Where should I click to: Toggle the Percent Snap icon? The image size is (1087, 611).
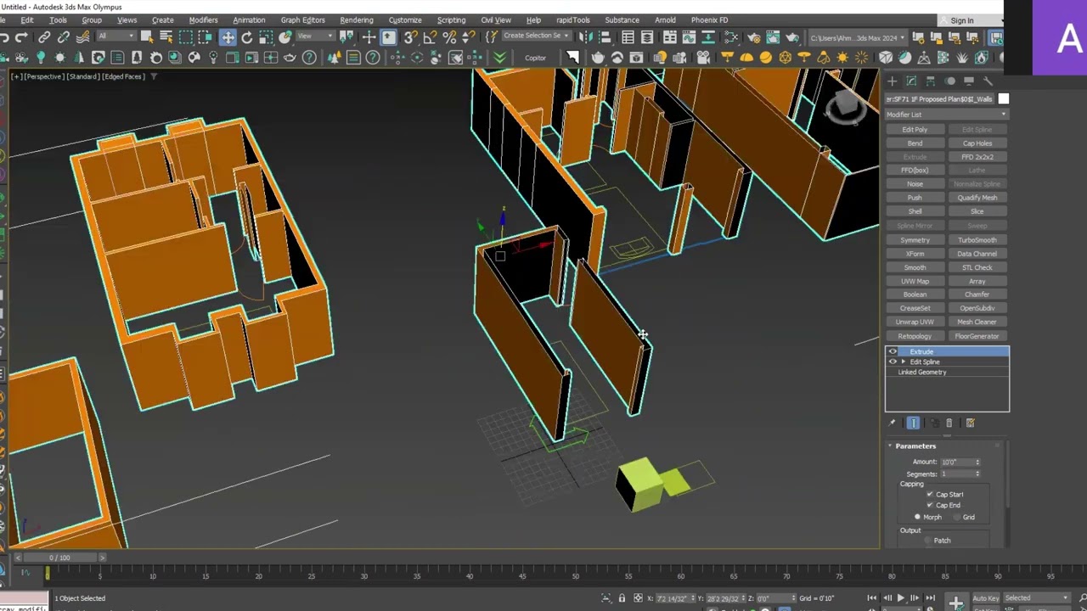(449, 37)
